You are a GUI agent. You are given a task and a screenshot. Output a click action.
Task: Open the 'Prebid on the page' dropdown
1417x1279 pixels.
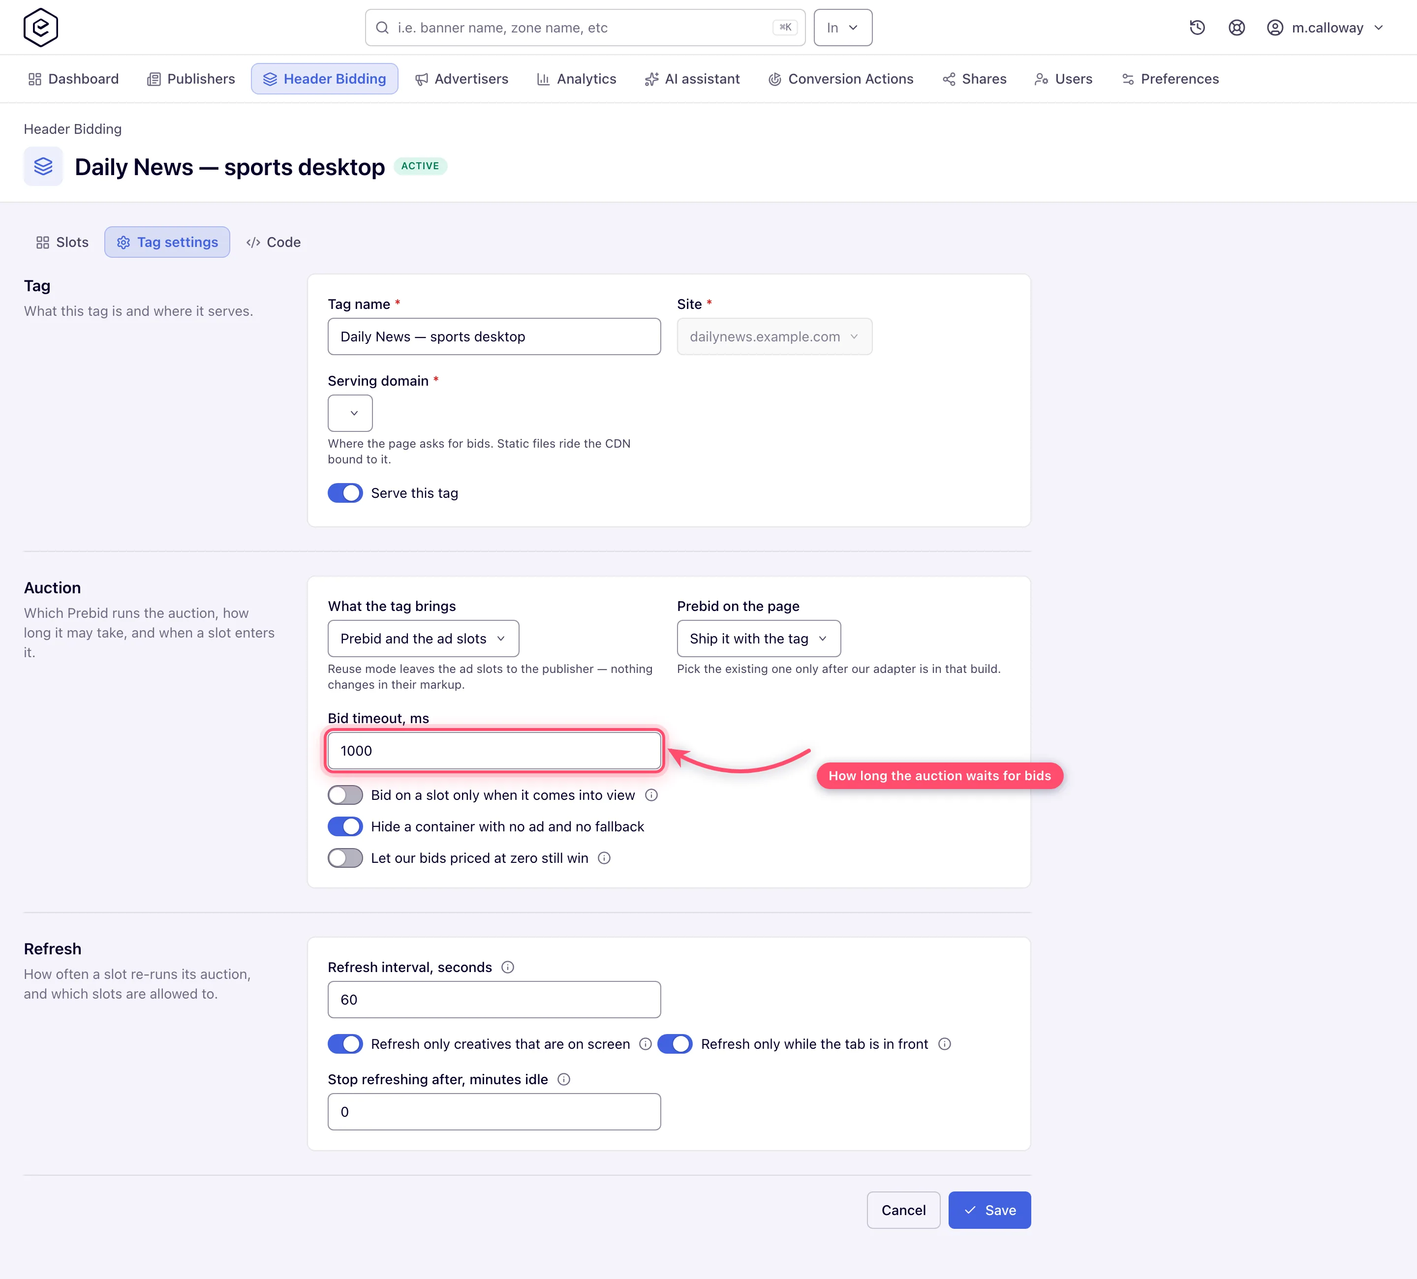point(758,639)
